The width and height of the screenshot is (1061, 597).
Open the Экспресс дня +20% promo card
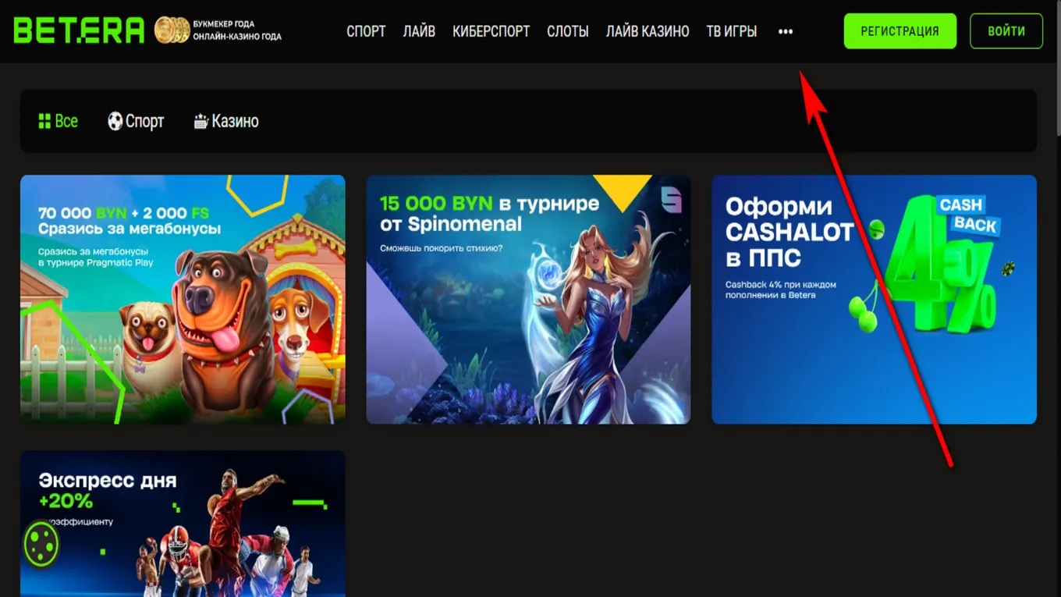183,524
